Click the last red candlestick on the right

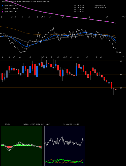(116, 89)
